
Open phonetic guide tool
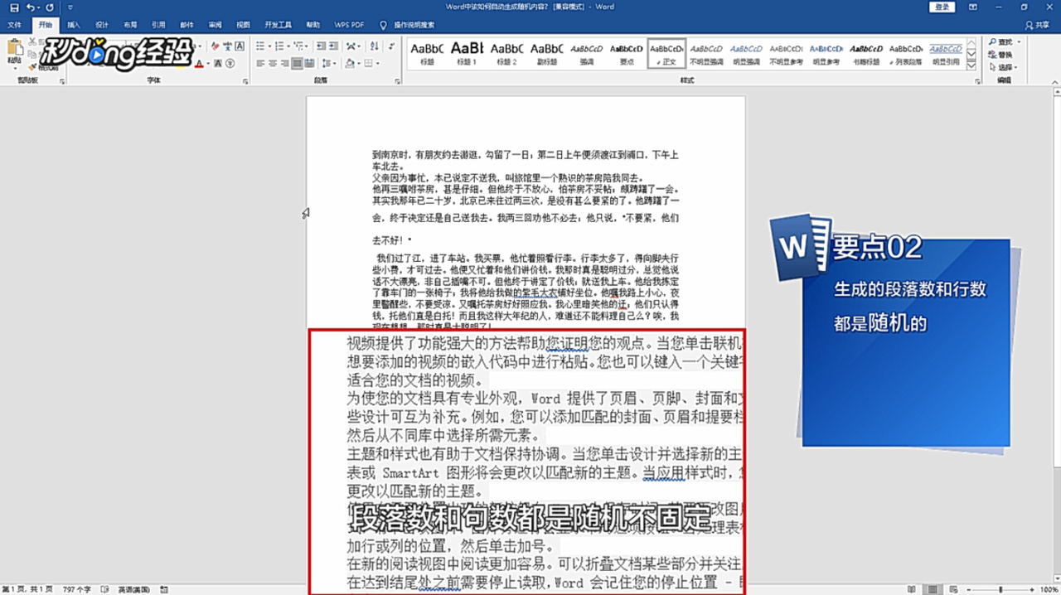pyautogui.click(x=227, y=46)
